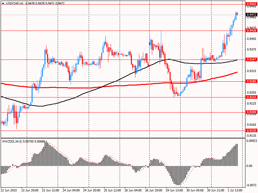This screenshot has height=193, width=258.
Task: Click the 26 Jun 20:00 time label
Action: [154, 190]
